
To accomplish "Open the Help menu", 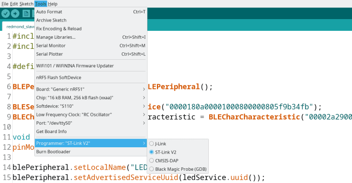I will tap(53, 4).
